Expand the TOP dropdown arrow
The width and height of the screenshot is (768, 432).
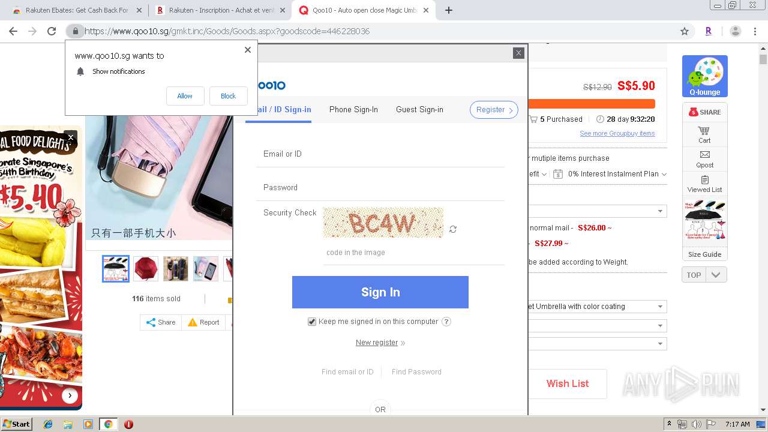(x=716, y=275)
